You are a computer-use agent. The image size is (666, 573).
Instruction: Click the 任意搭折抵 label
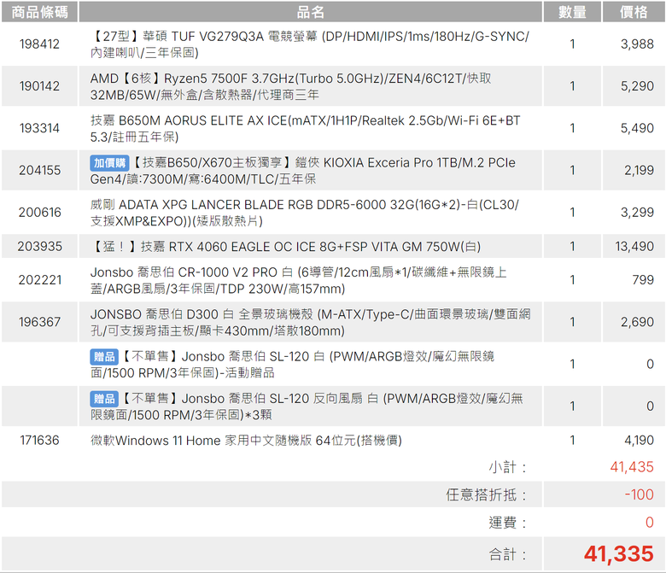(x=487, y=494)
